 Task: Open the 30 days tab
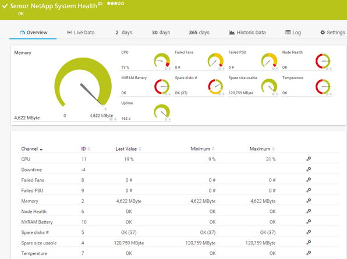click(161, 33)
